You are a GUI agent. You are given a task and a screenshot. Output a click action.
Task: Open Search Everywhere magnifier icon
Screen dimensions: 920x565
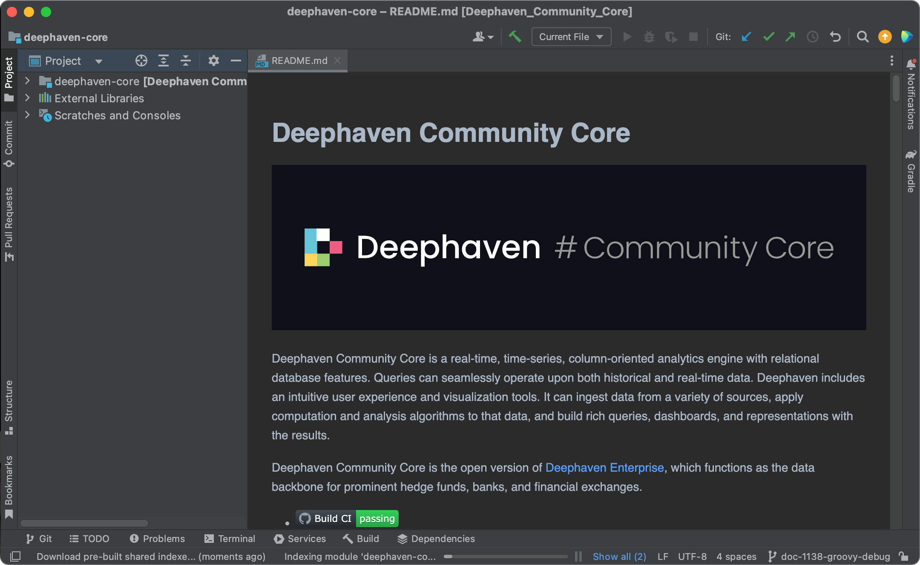(862, 37)
